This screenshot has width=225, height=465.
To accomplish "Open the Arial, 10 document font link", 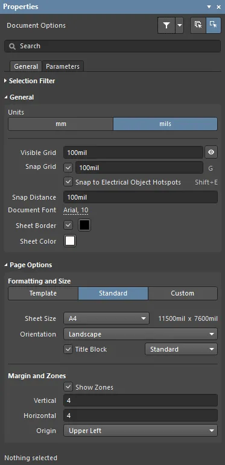I will pyautogui.click(x=75, y=210).
